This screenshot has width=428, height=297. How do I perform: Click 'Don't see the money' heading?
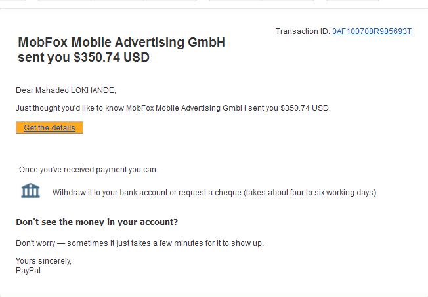(x=96, y=222)
